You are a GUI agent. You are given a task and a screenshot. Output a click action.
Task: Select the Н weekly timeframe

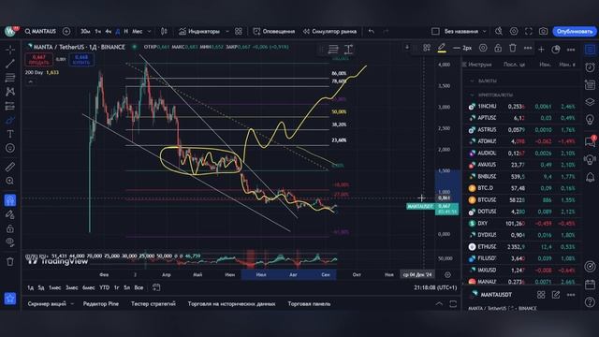point(126,31)
